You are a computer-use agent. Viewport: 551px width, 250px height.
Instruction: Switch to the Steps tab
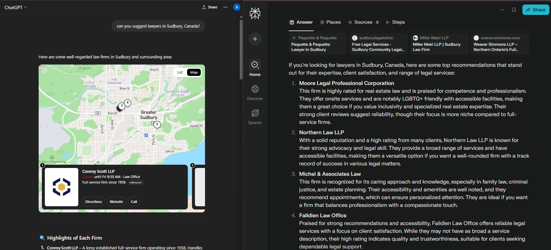point(395,22)
